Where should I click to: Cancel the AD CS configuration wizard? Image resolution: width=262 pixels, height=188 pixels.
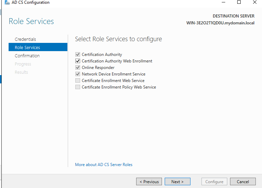(243, 181)
